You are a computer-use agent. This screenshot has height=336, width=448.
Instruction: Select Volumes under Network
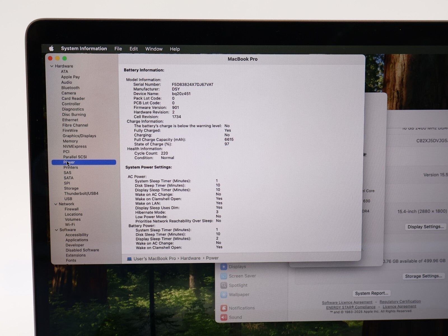click(x=73, y=220)
